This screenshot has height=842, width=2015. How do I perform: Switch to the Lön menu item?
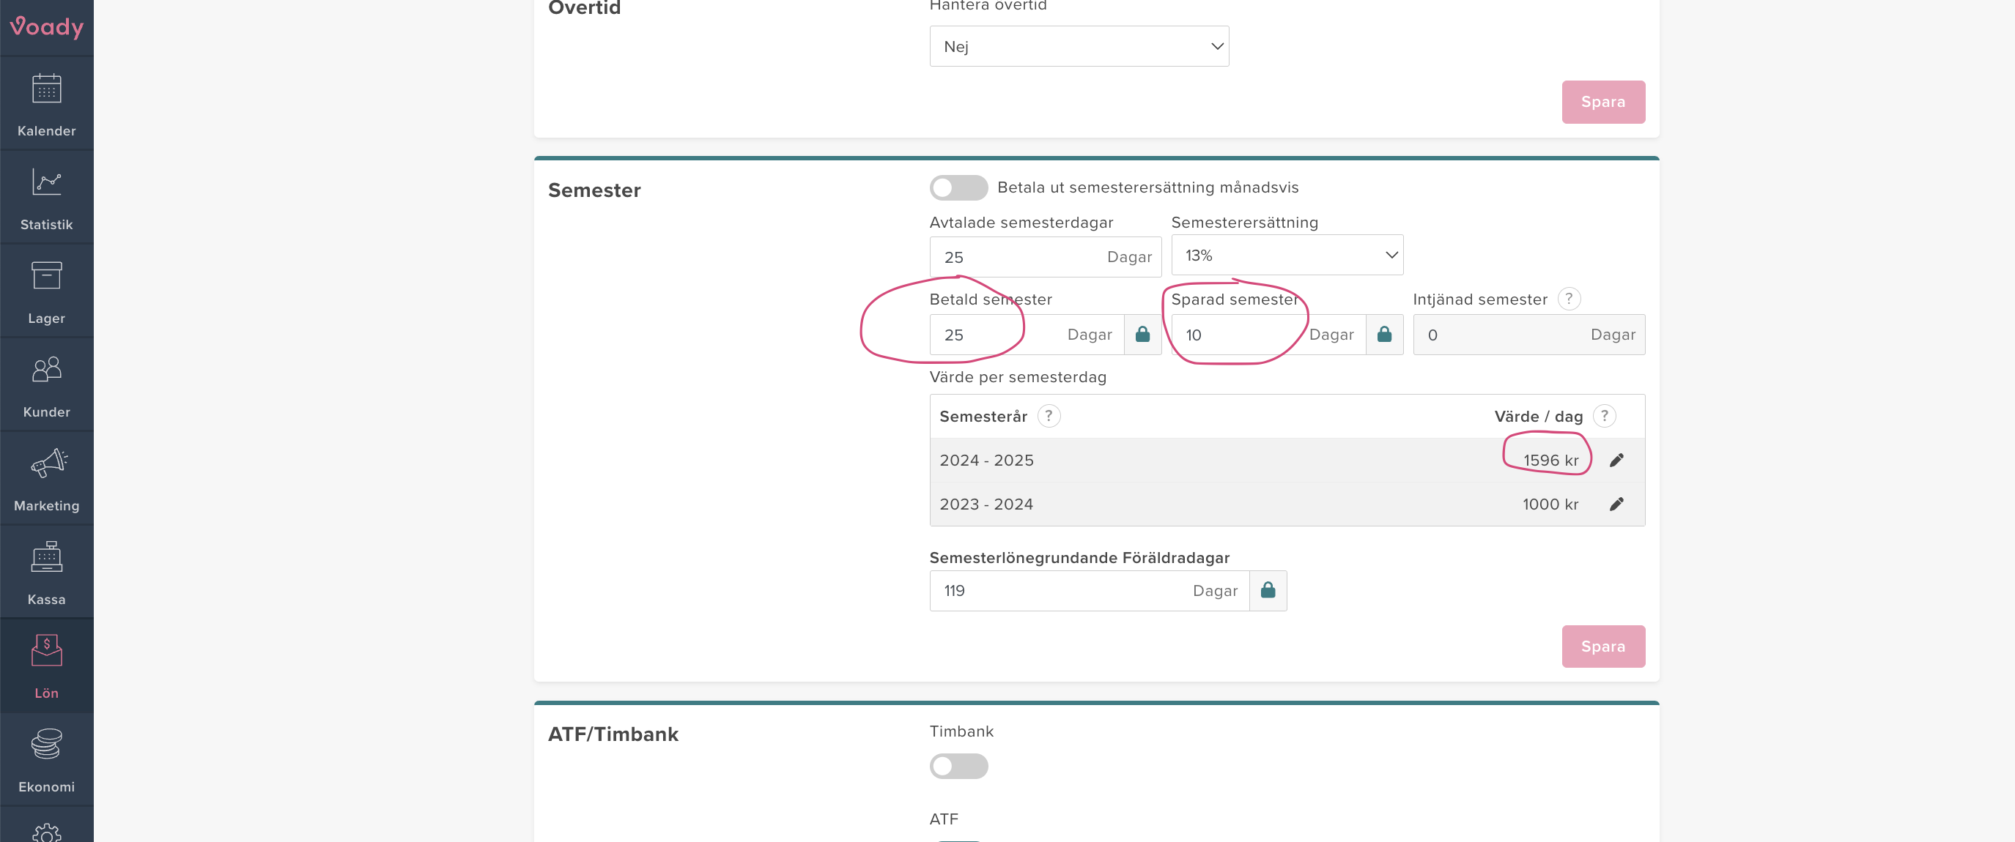tap(46, 667)
